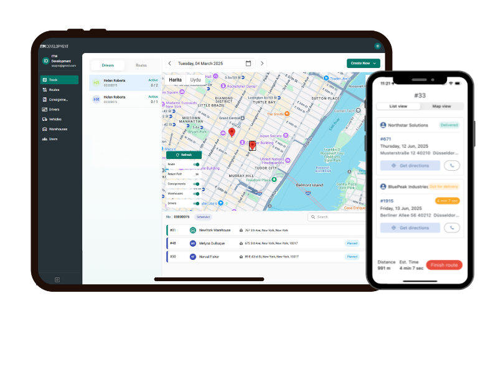The image size is (498, 374).
Task: Click the right chevron to advance the date
Action: pyautogui.click(x=261, y=64)
